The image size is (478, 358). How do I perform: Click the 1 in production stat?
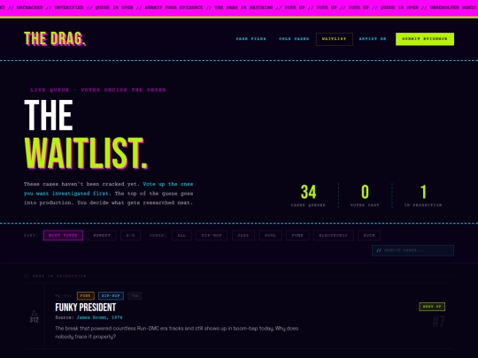[x=423, y=195]
